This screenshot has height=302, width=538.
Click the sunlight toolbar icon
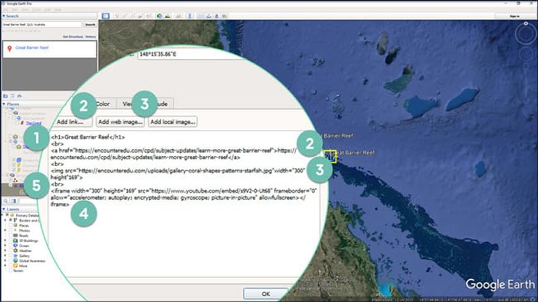167,15
